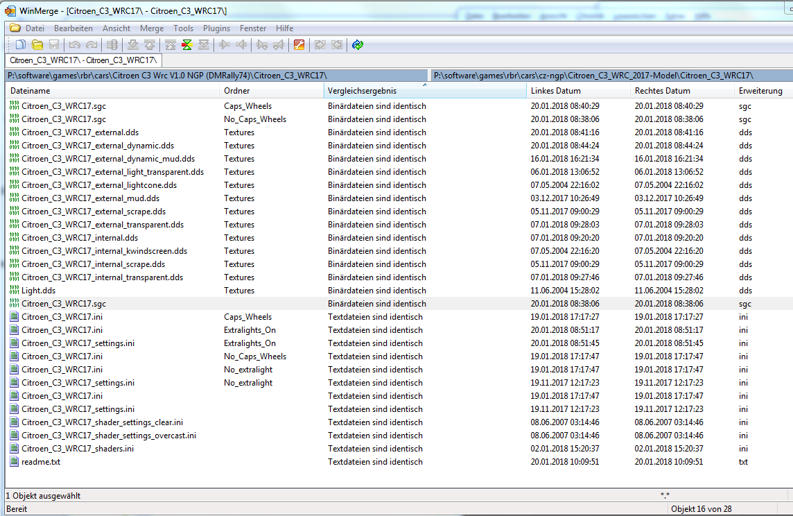
Task: Select Citroen_C3_WRC17_internal_kwindscreen.dds row
Action: tap(399, 251)
